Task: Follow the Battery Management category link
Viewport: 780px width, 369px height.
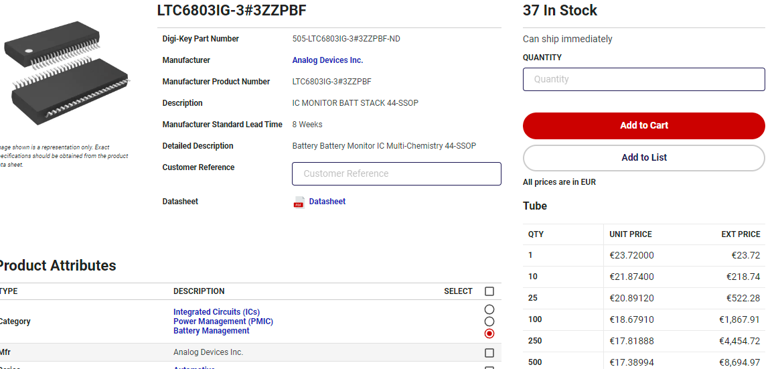Action: [211, 331]
